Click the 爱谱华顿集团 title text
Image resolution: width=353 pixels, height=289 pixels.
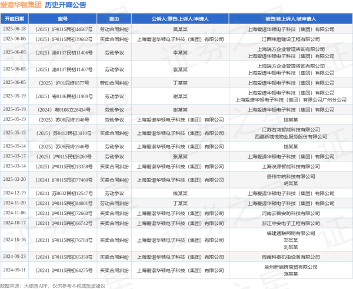[21, 5]
